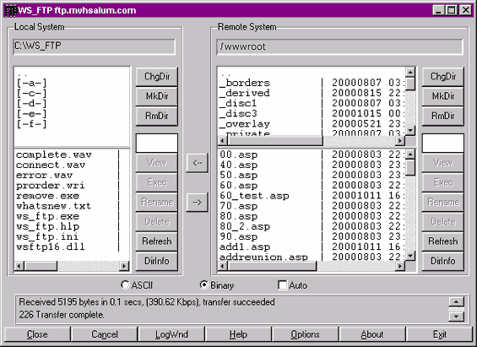This screenshot has height=347, width=477.
Task: Open About dialog
Action: 372,334
